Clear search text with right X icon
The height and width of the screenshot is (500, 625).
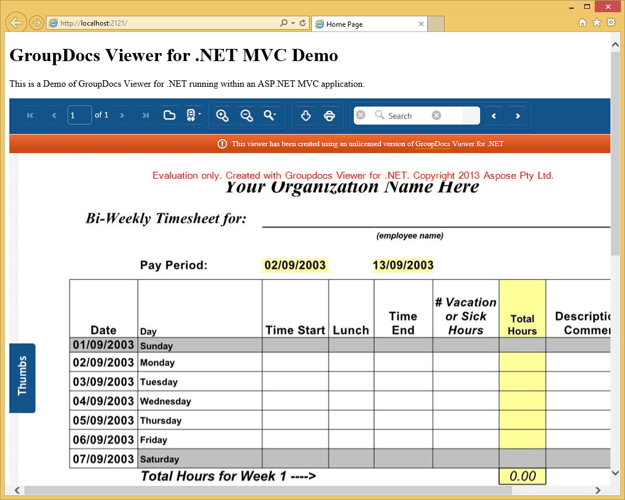[x=436, y=115]
